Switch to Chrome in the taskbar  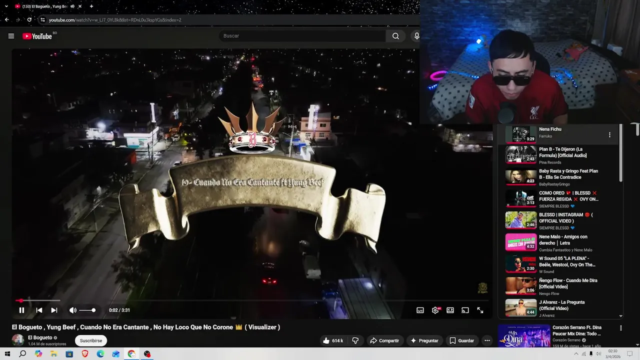pos(131,354)
